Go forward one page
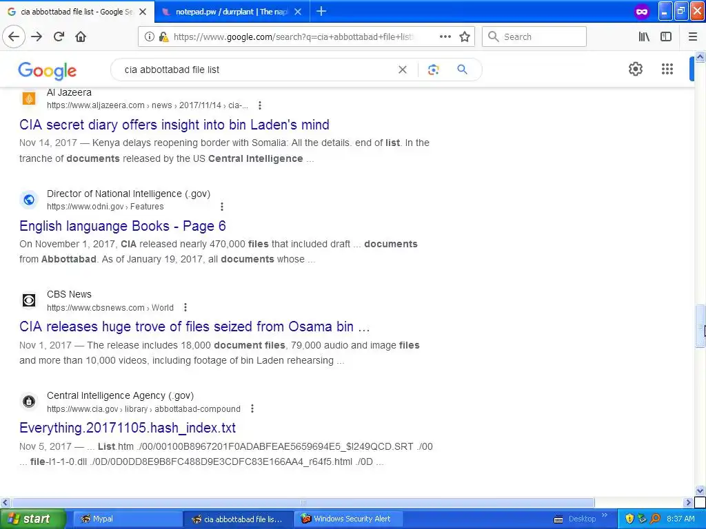706x529 pixels. 37,37
